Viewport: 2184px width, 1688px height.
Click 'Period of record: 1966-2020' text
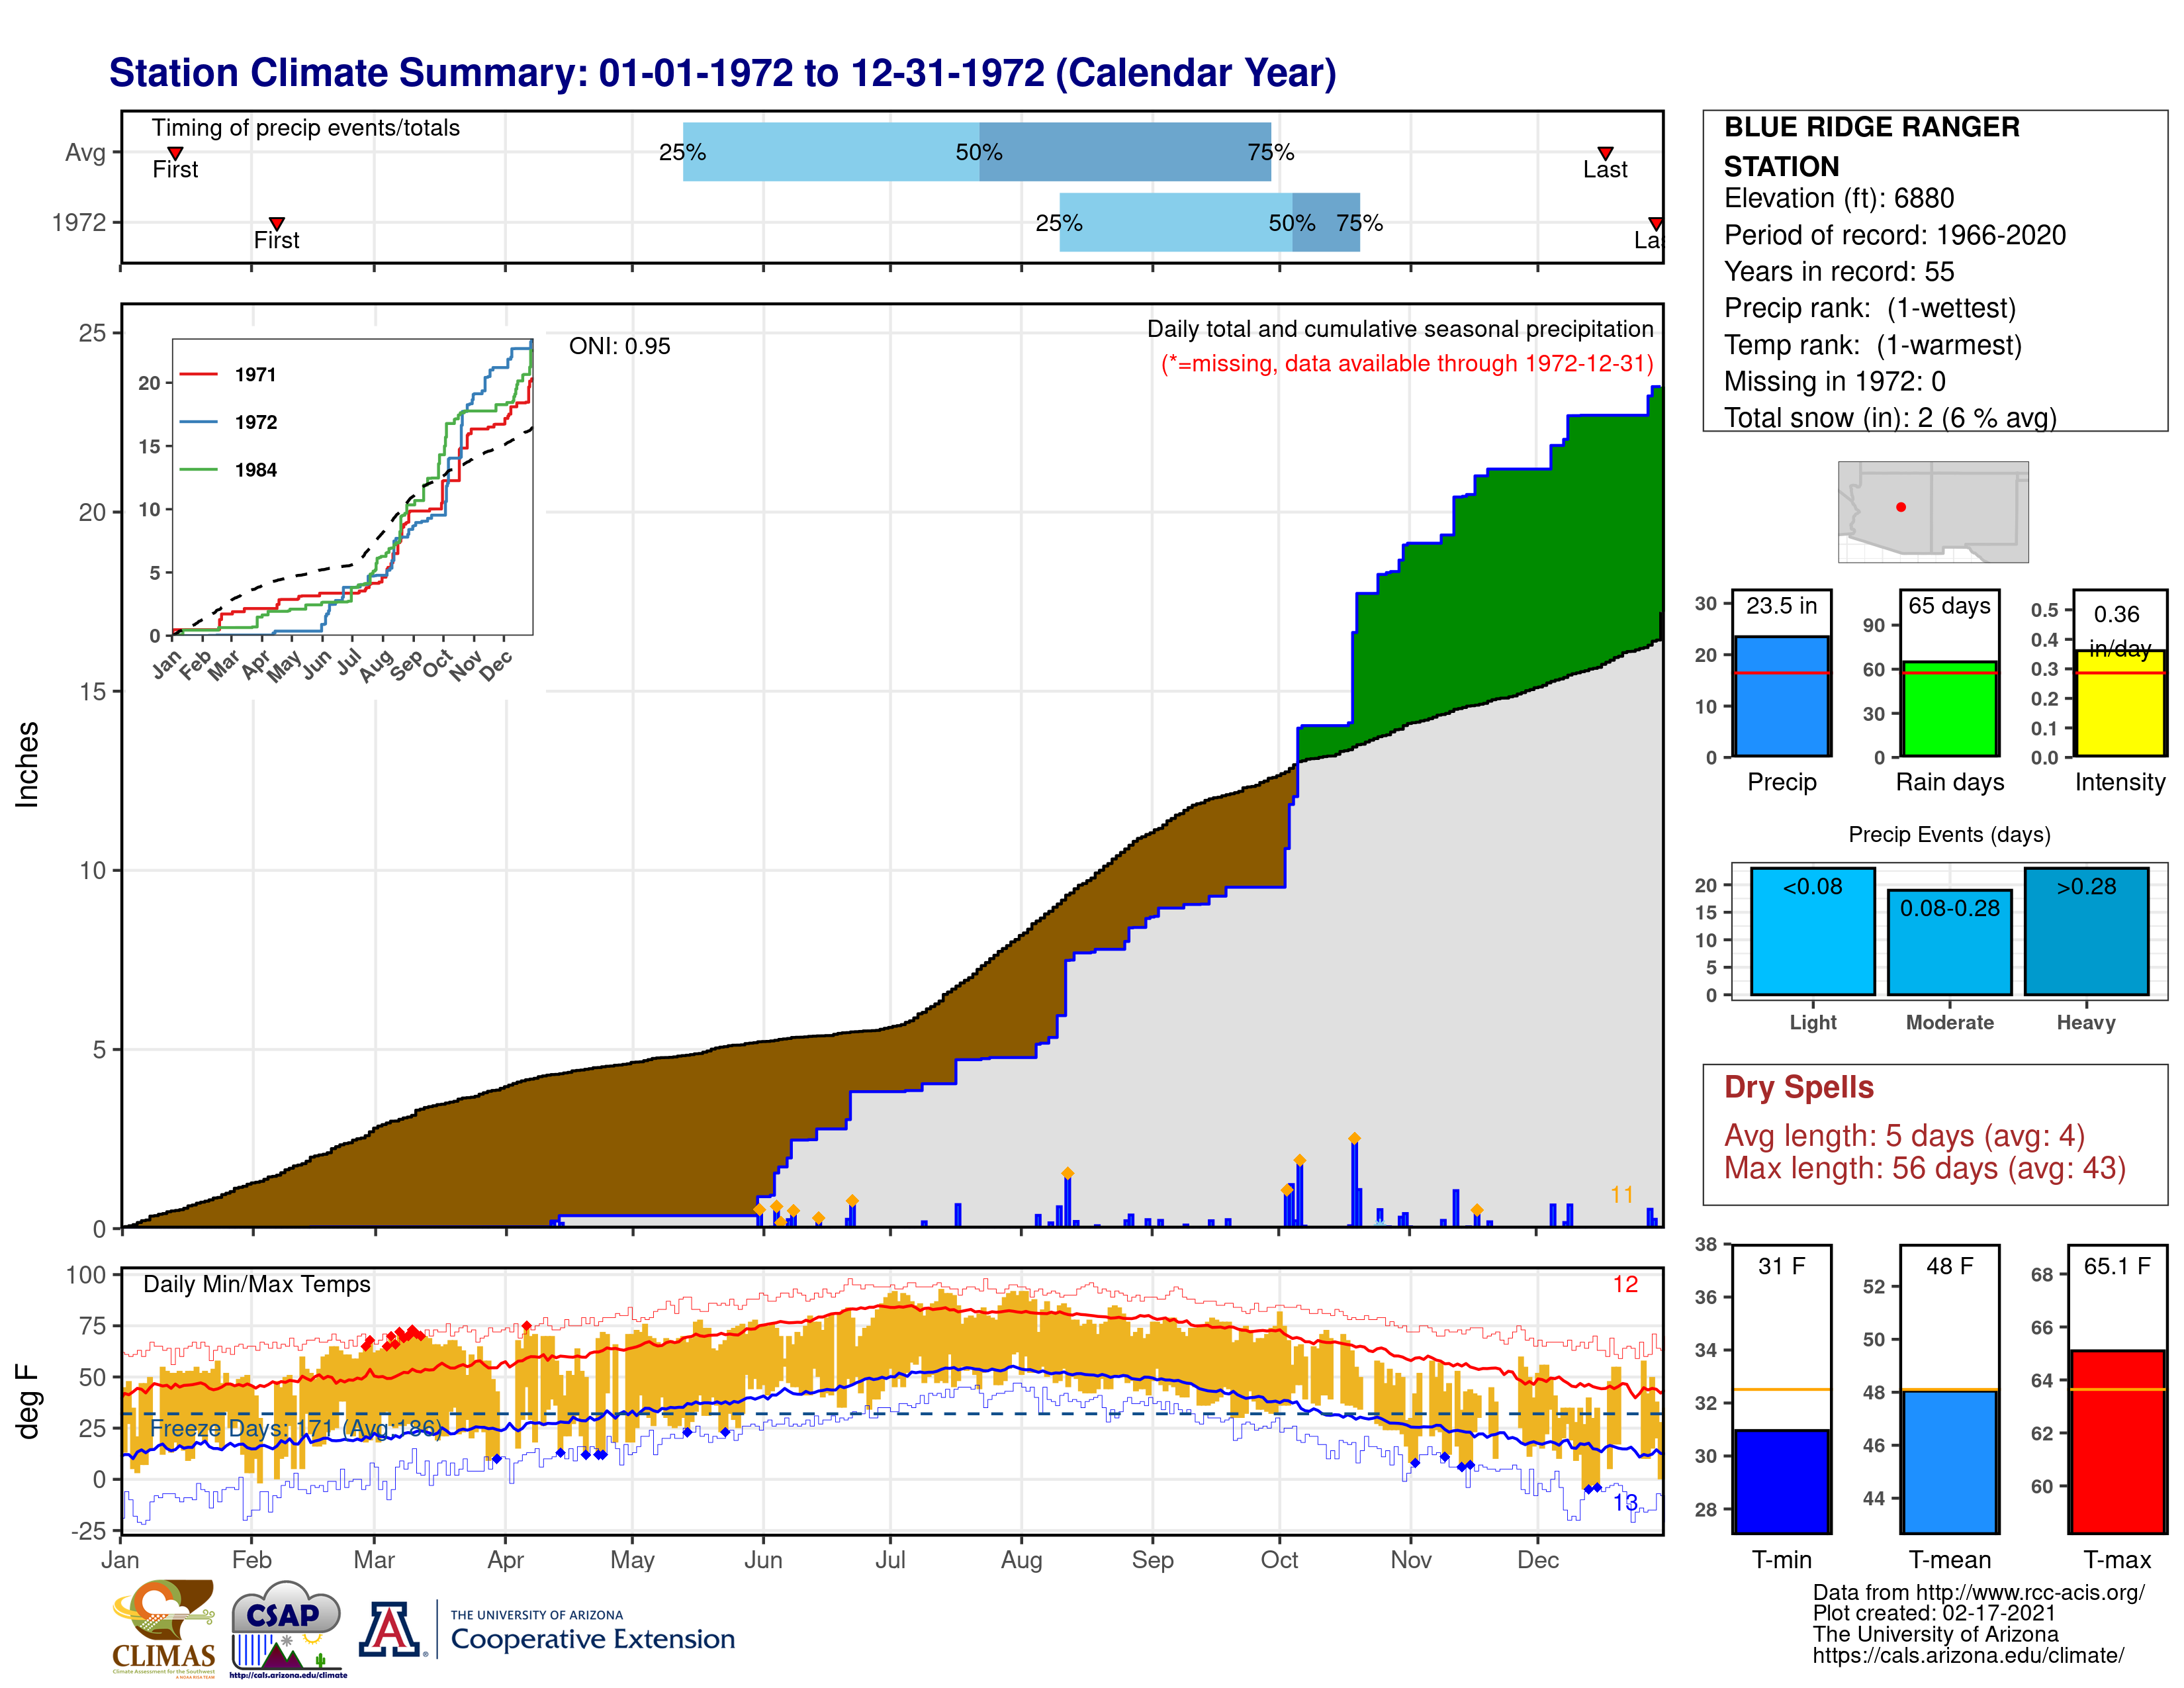[1895, 235]
